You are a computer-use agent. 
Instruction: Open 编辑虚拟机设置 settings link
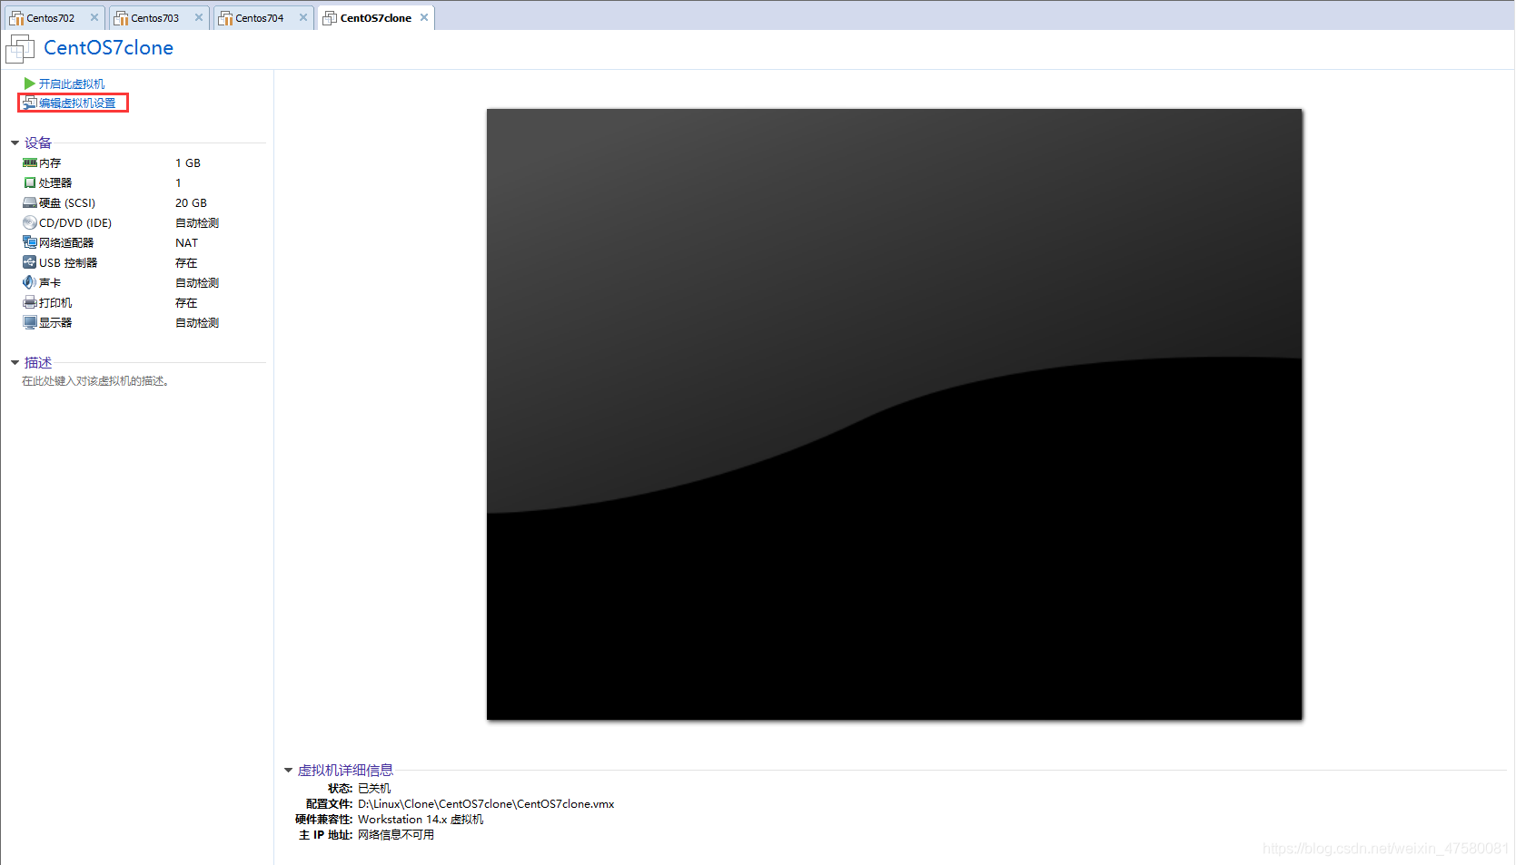coord(77,103)
